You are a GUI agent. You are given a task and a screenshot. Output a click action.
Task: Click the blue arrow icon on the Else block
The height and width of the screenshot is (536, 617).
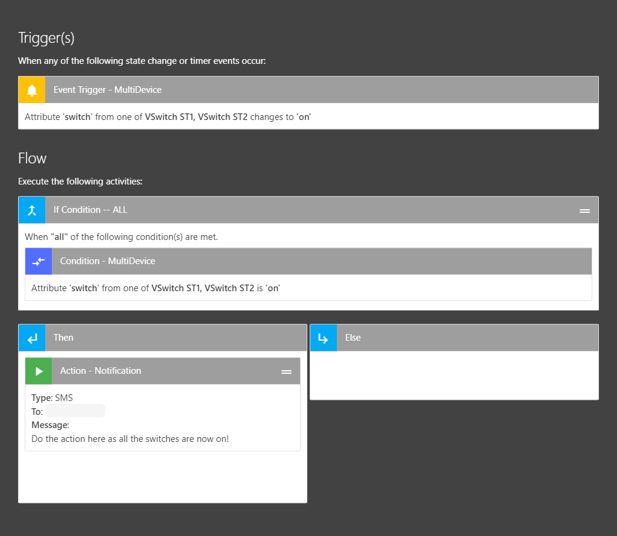pyautogui.click(x=324, y=338)
